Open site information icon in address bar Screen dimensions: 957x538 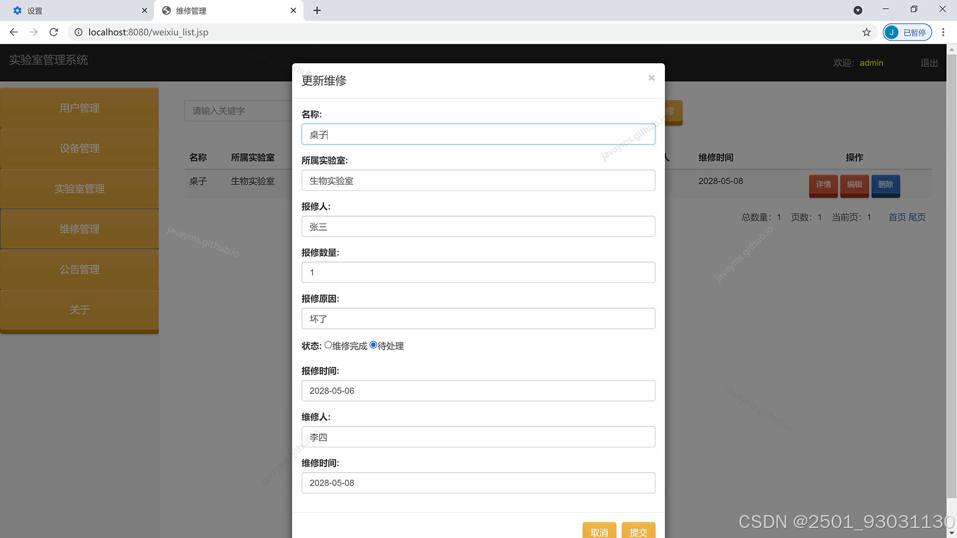coord(78,32)
